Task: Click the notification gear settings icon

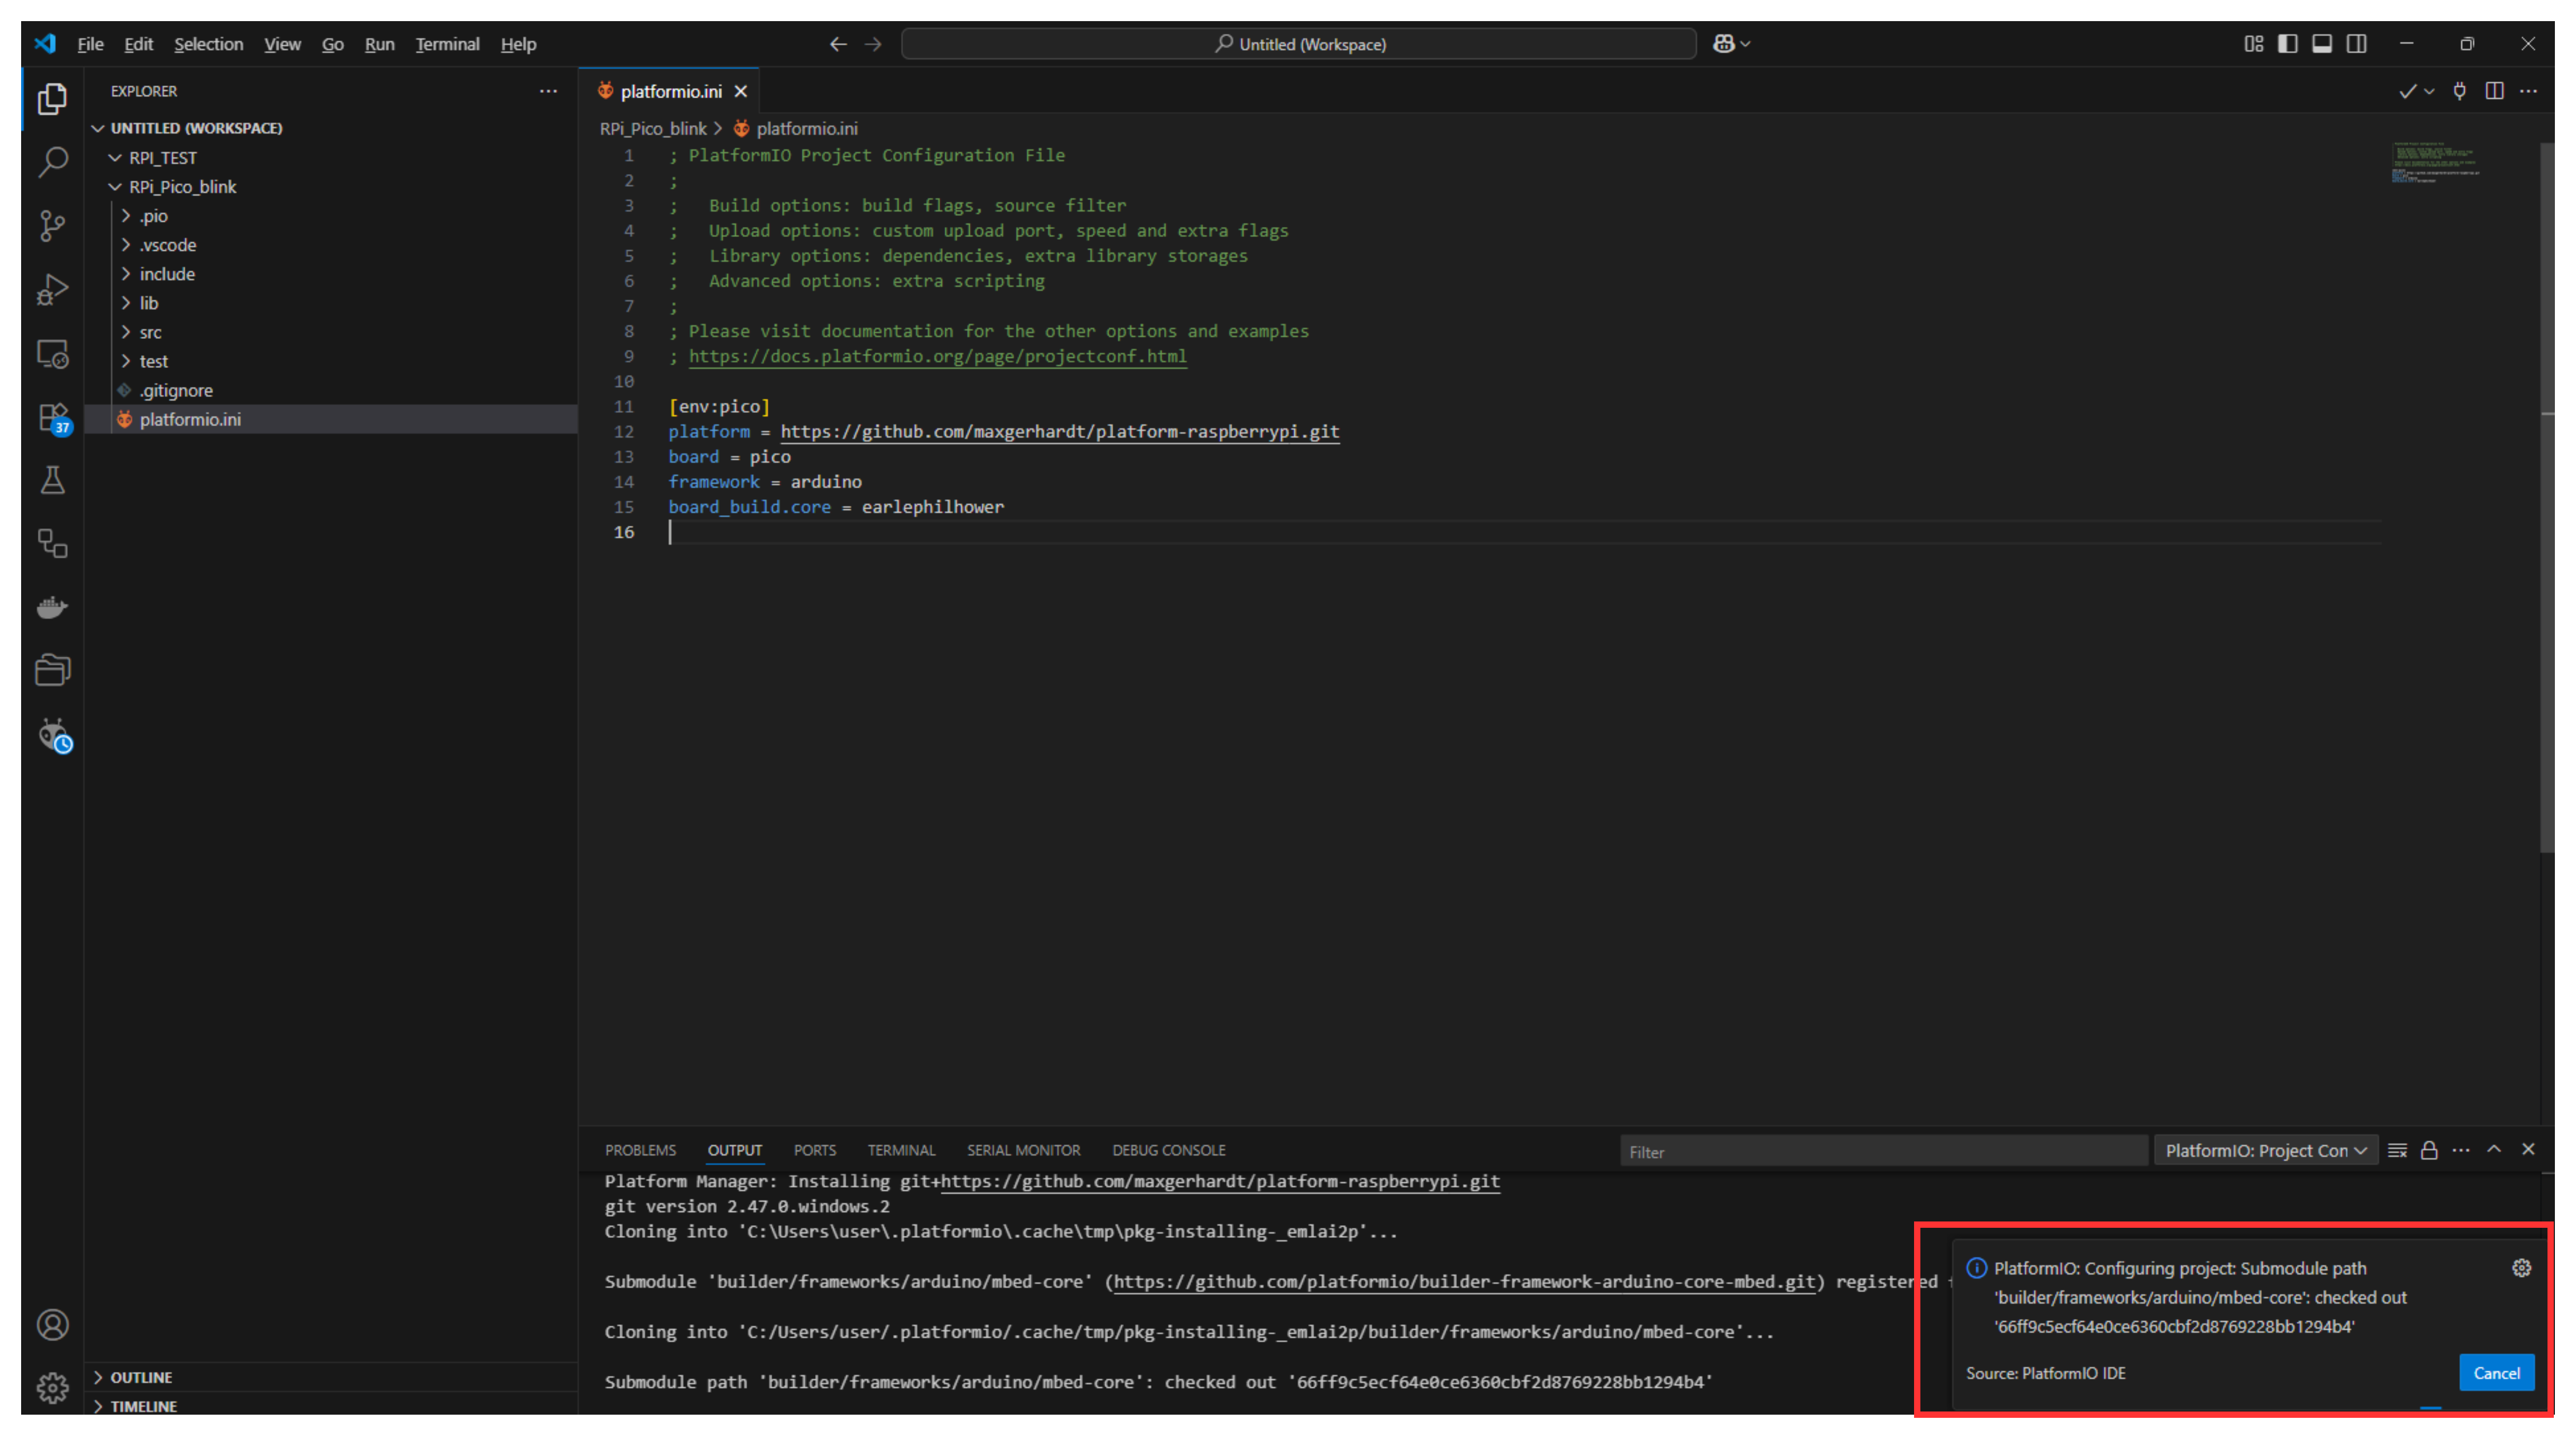Action: coord(2521,1268)
